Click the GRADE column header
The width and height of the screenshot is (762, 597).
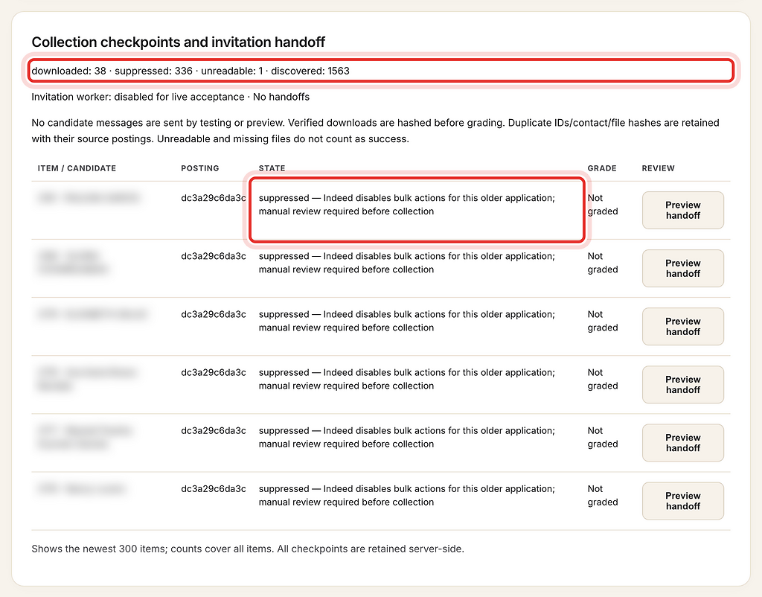[x=601, y=168]
